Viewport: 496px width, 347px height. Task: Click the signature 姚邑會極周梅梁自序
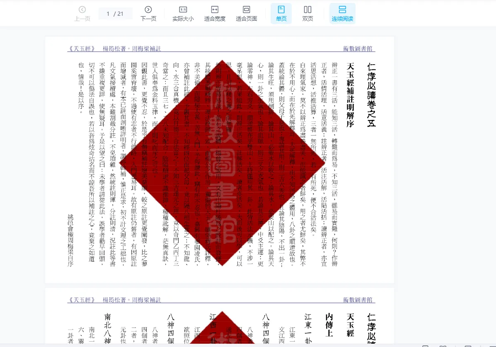[x=70, y=240]
